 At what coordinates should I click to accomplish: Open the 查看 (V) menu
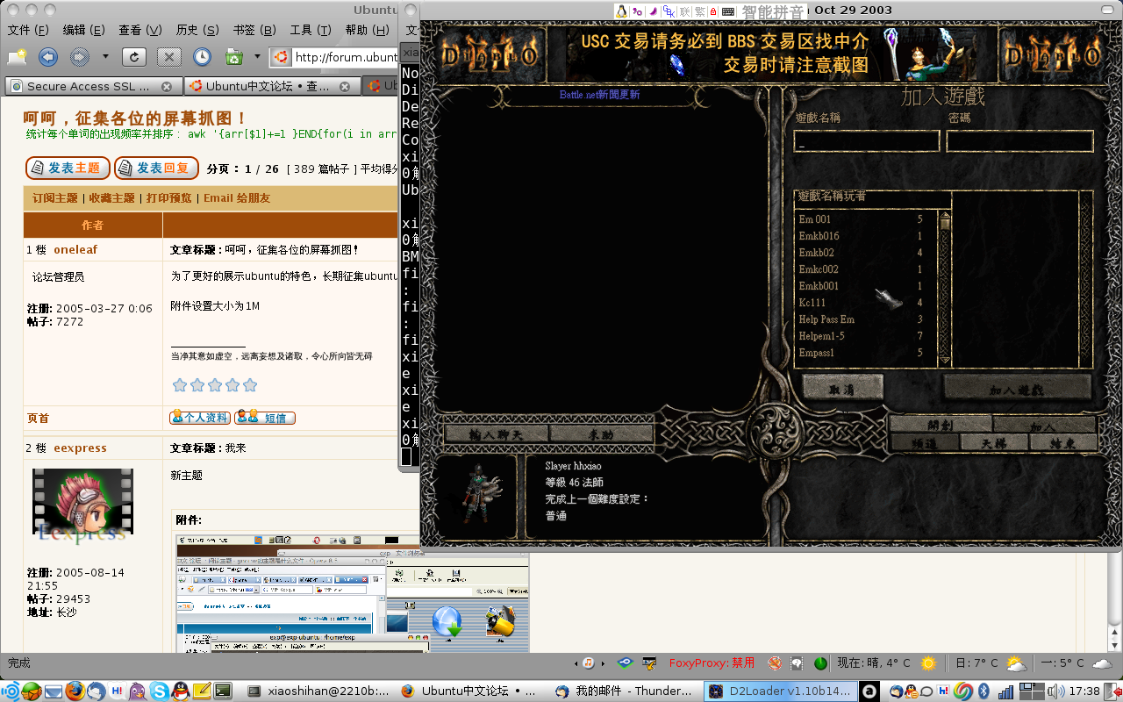(140, 30)
